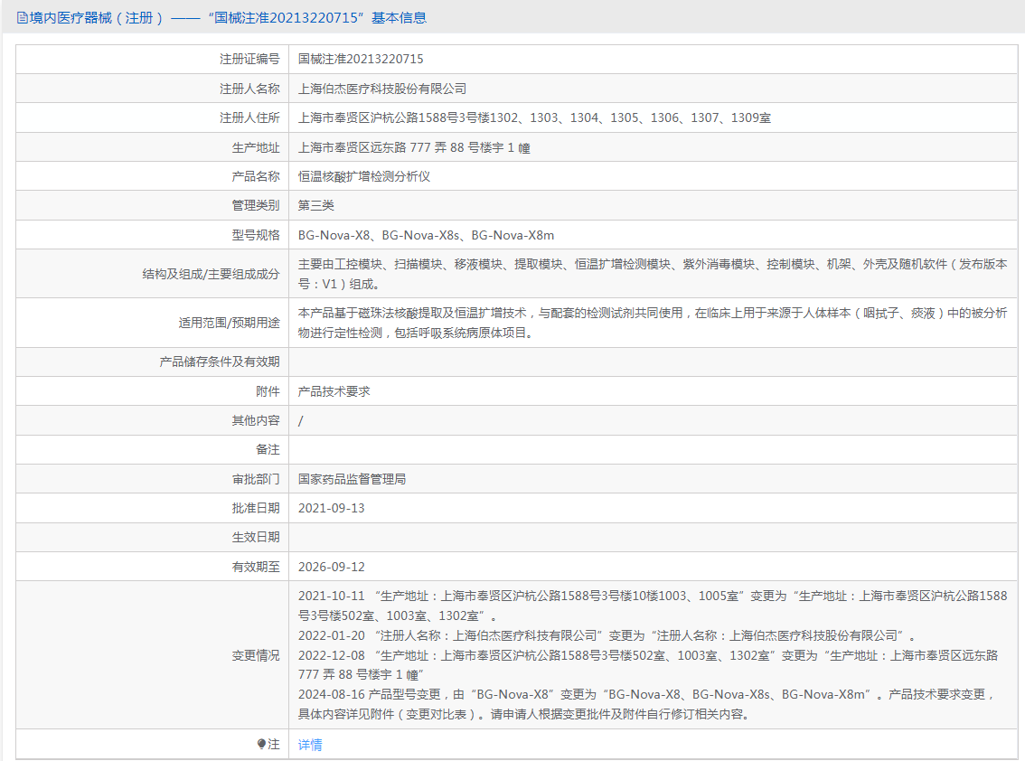The image size is (1025, 761).
Task: Click the 产品储存条件及有效期 label
Action: pyautogui.click(x=220, y=362)
